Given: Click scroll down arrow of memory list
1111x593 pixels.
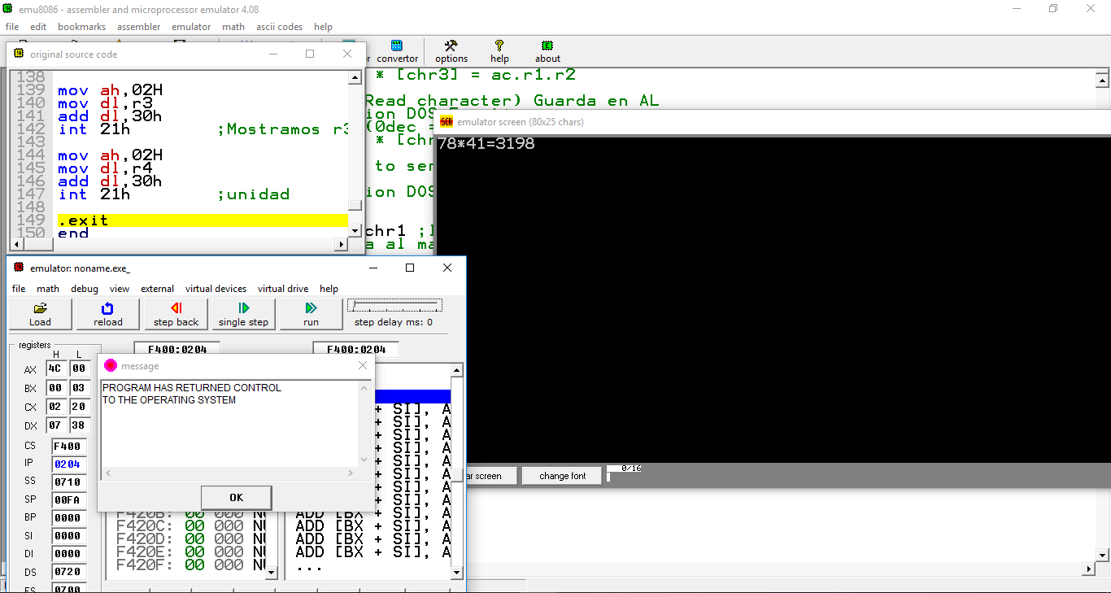Looking at the screenshot, I should [x=272, y=572].
